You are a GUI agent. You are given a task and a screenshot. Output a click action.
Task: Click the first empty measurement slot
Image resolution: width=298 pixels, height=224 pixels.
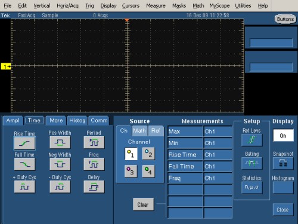tap(185, 190)
